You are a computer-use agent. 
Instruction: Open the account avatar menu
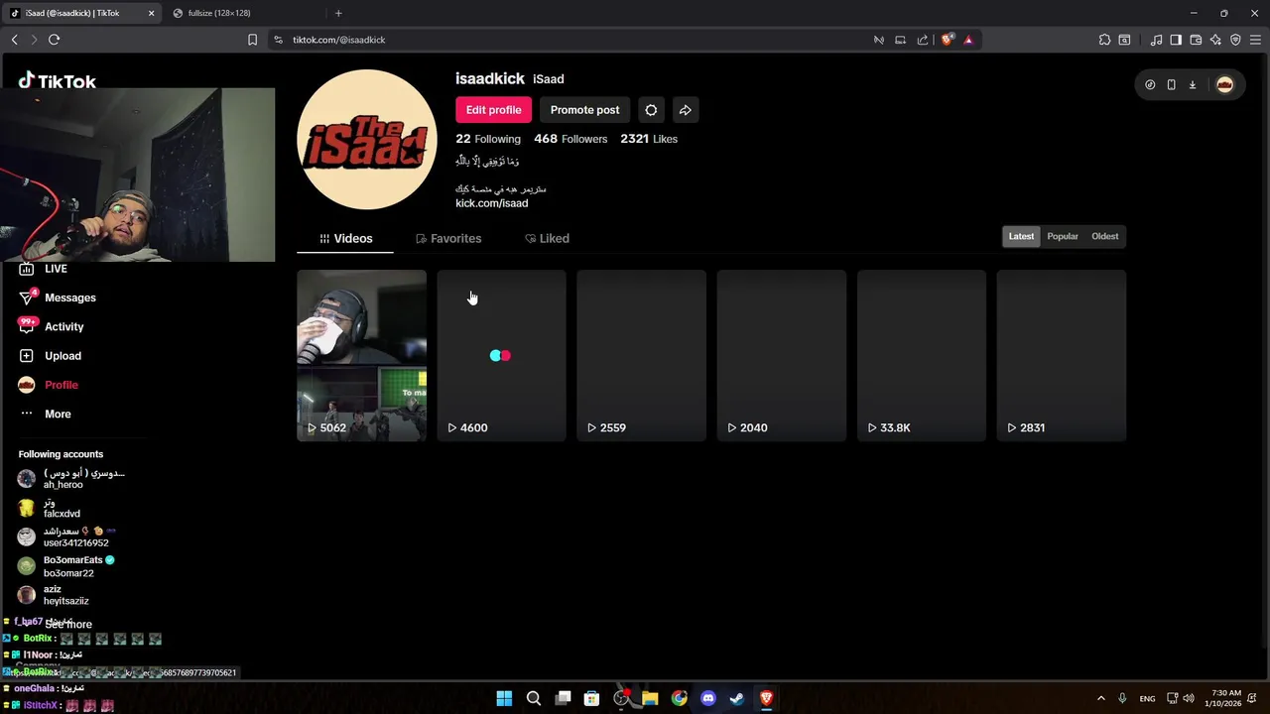[1224, 84]
